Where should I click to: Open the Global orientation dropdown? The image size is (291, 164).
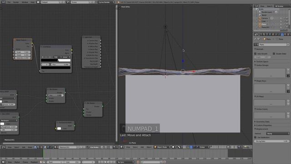204,147
